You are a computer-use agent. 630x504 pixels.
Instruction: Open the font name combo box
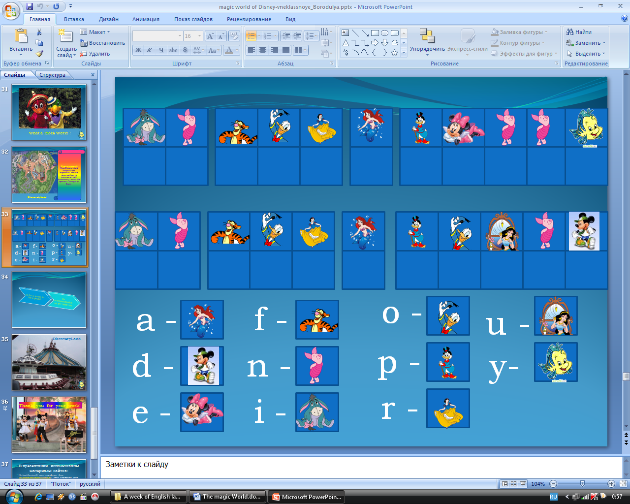[157, 36]
